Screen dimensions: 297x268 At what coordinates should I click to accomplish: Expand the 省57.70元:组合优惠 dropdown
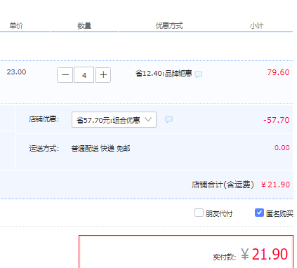114,120
